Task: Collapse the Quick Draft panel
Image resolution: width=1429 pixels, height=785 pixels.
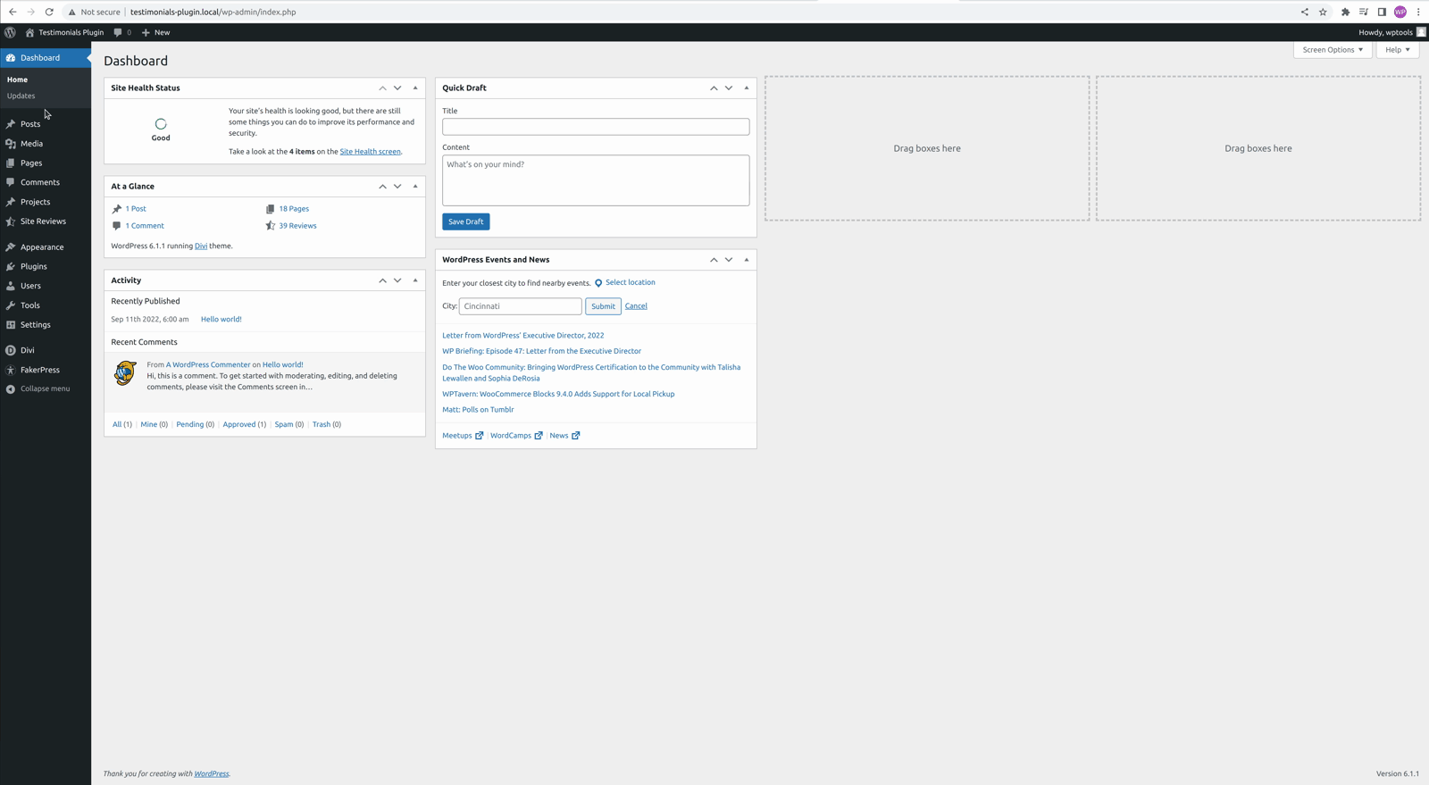Action: (x=747, y=88)
